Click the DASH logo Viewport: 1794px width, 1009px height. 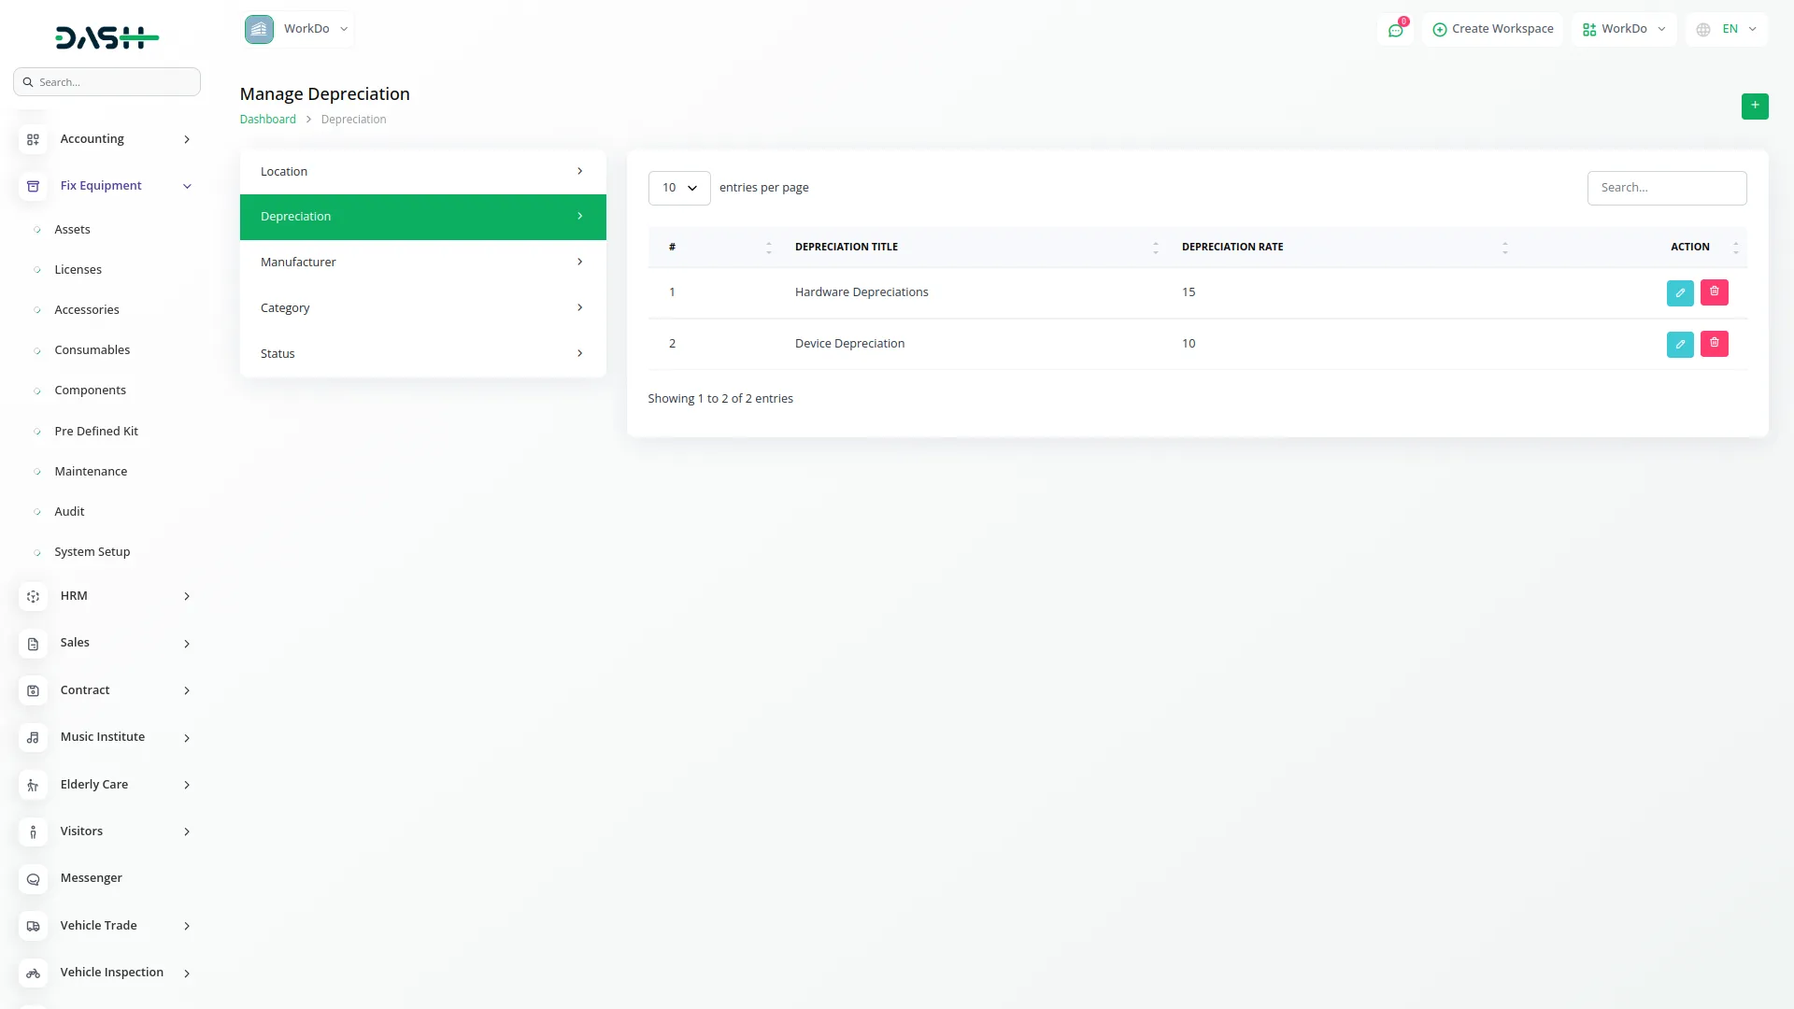(x=107, y=37)
